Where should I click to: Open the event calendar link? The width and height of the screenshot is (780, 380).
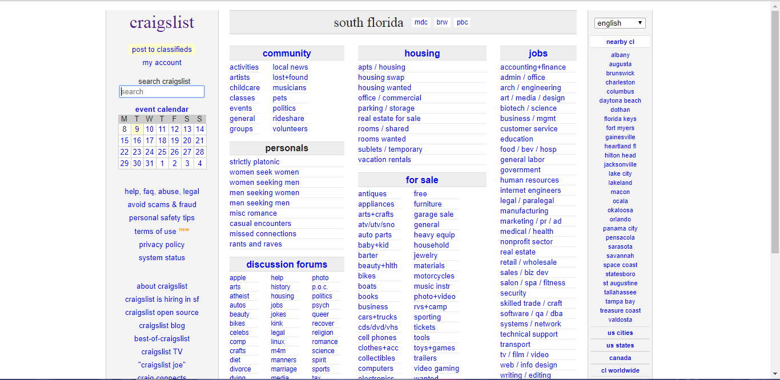(162, 109)
